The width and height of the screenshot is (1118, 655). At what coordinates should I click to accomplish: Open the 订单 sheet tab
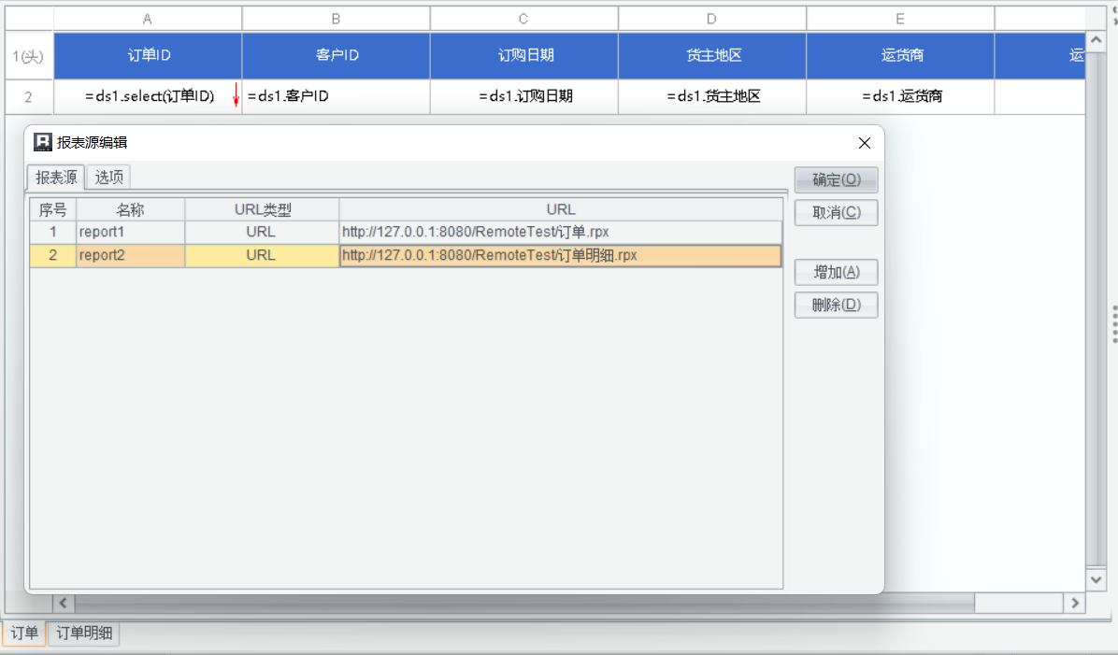(x=24, y=633)
